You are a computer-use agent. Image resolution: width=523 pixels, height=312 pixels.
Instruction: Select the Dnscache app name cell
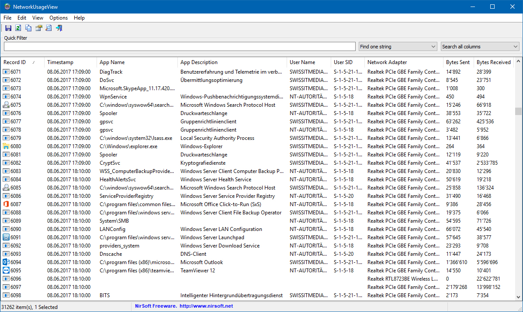point(111,254)
